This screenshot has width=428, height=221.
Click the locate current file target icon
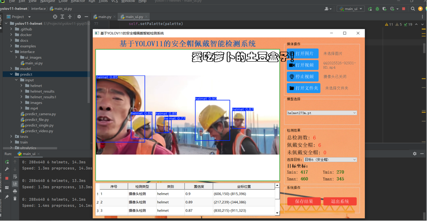55,17
